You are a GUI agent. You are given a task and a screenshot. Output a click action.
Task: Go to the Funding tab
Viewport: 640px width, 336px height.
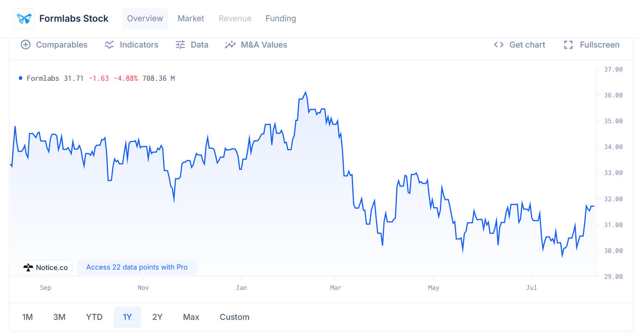tap(281, 18)
